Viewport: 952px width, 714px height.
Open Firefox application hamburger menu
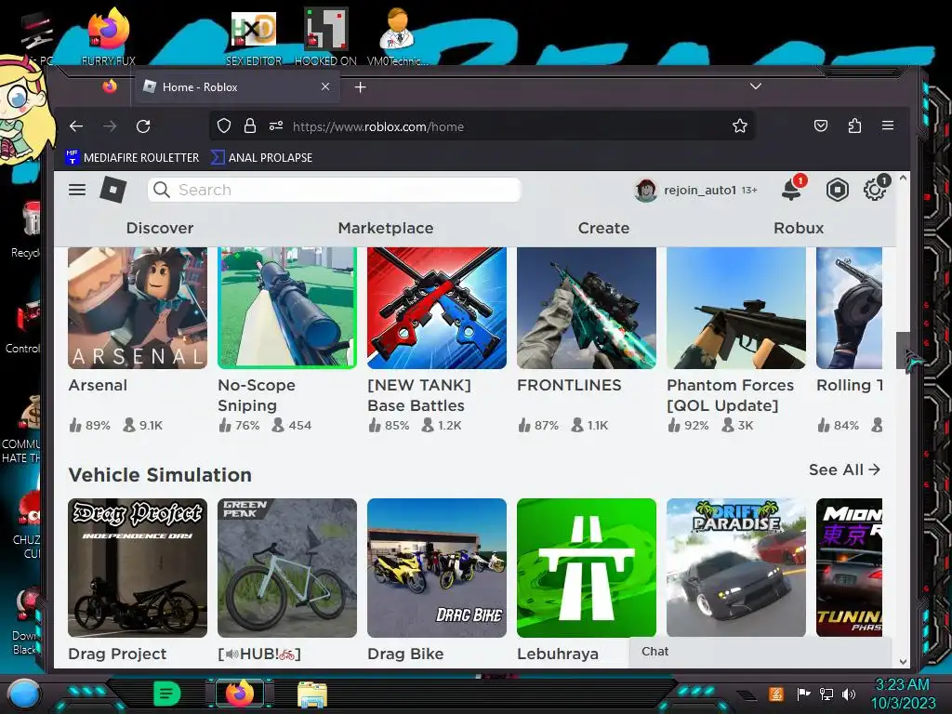pyautogui.click(x=888, y=126)
